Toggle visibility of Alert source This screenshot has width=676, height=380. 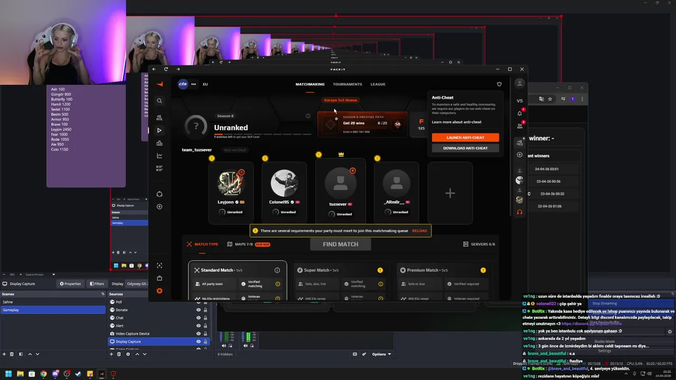(199, 326)
